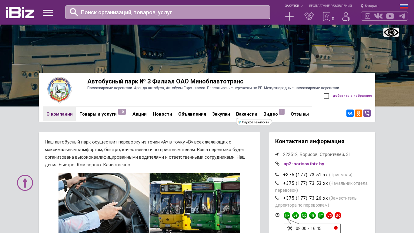This screenshot has width=414, height=233.
Task: Open the ap3-borisov.ibiz.by website link
Action: tap(304, 164)
